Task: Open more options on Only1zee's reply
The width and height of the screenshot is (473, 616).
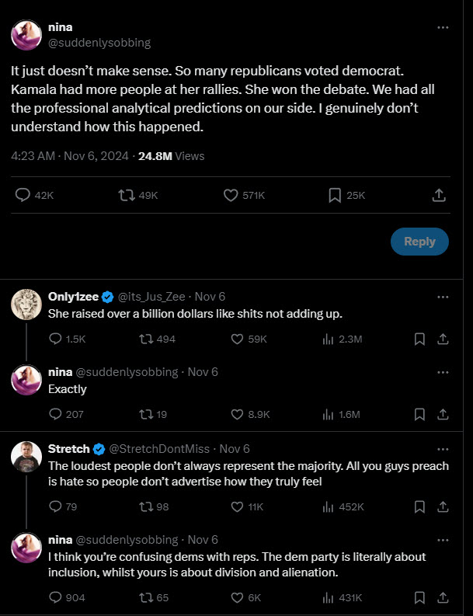Action: click(443, 297)
